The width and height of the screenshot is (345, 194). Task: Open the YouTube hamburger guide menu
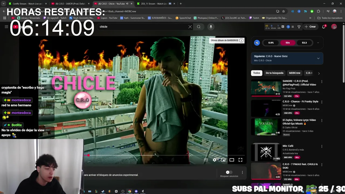[x=6, y=27]
